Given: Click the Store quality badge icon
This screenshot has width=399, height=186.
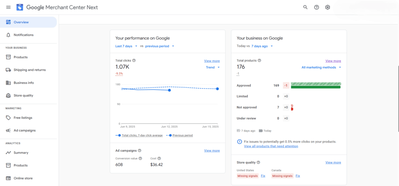Looking at the screenshot, I should tap(9, 96).
